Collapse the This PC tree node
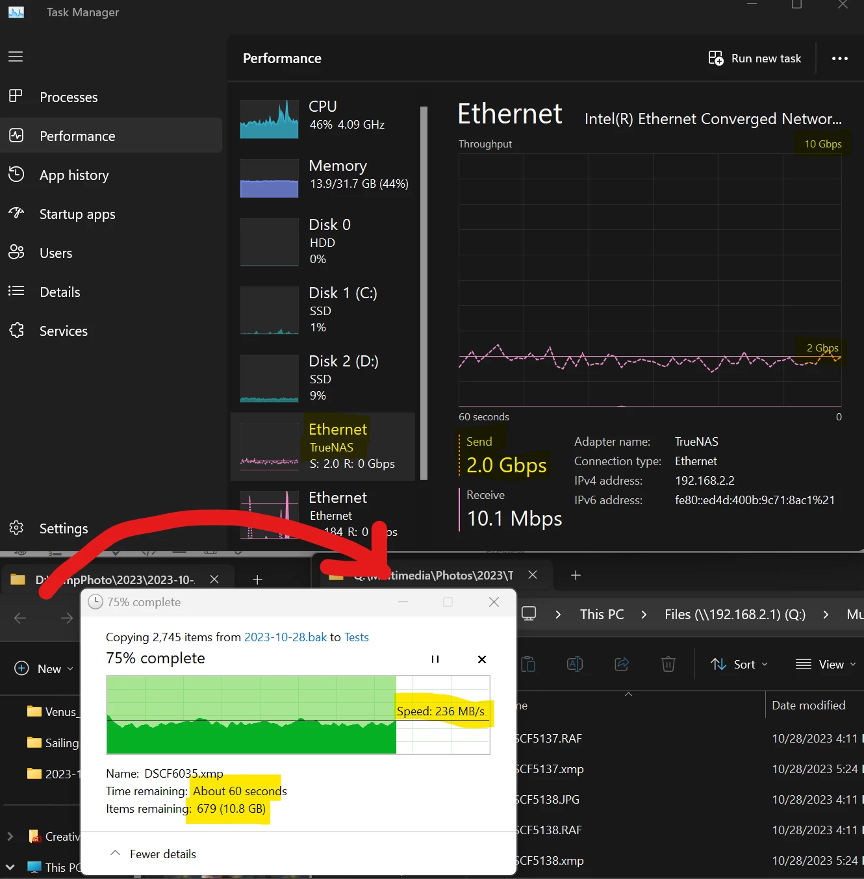The height and width of the screenshot is (879, 864). 10,867
